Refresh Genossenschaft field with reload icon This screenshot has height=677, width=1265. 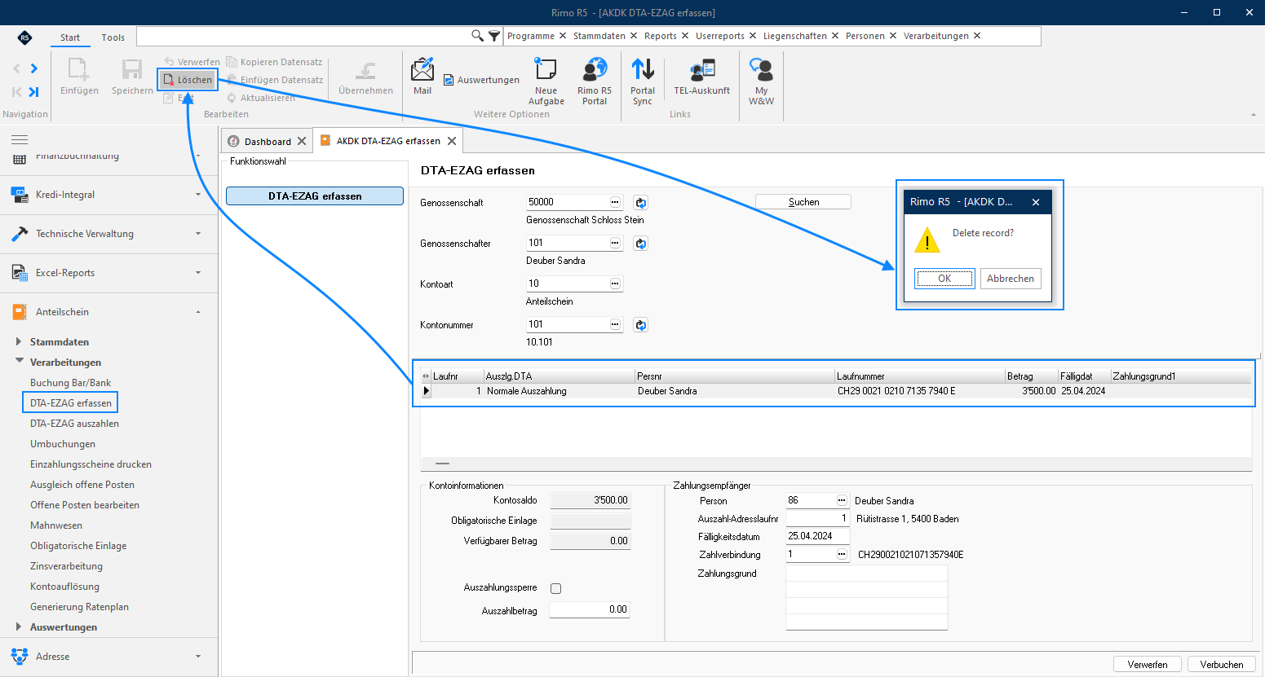coord(641,203)
